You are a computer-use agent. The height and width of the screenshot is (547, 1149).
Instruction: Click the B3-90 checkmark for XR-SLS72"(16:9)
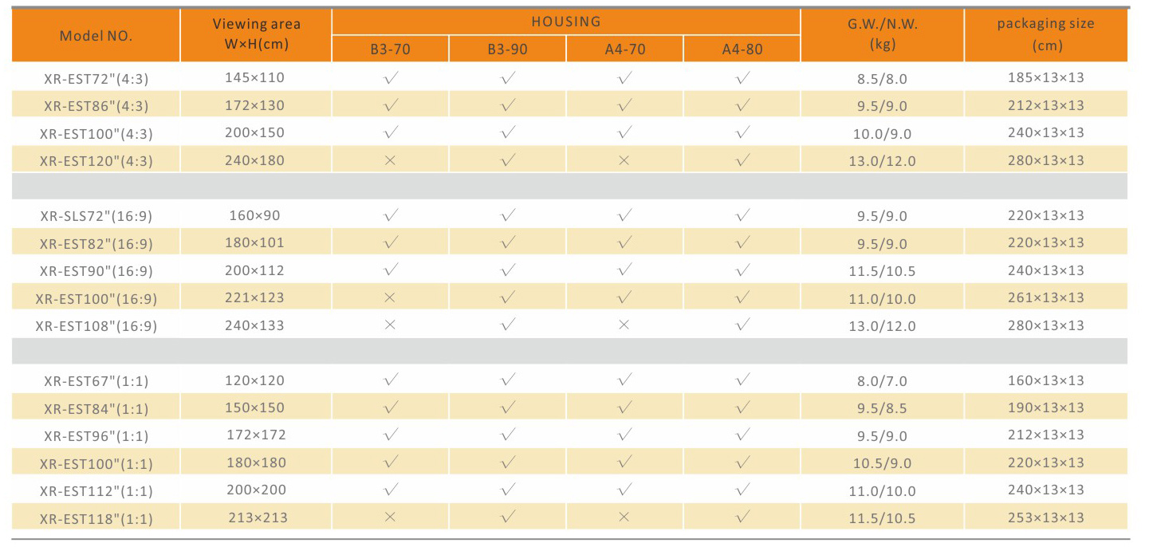coord(508,214)
